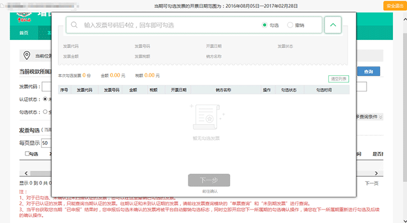Click the location pin icon

click(x=27, y=55)
